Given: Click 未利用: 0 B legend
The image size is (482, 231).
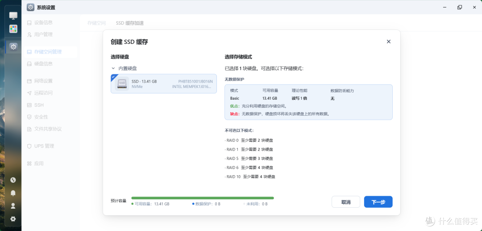Looking at the screenshot, I should (x=255, y=204).
